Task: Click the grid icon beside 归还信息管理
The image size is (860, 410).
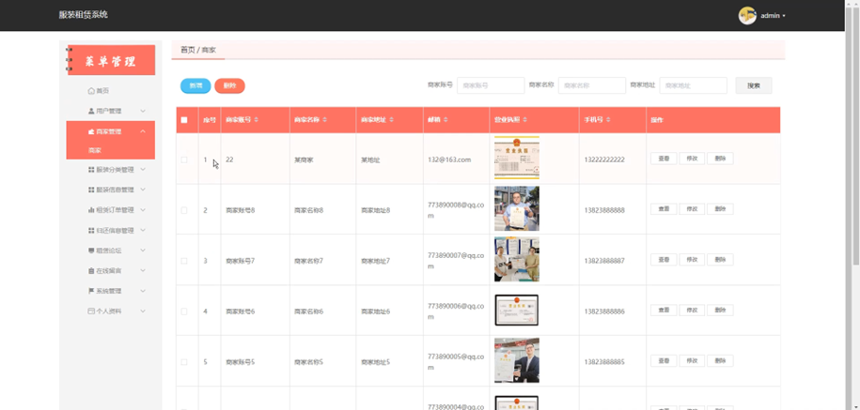Action: click(x=91, y=231)
